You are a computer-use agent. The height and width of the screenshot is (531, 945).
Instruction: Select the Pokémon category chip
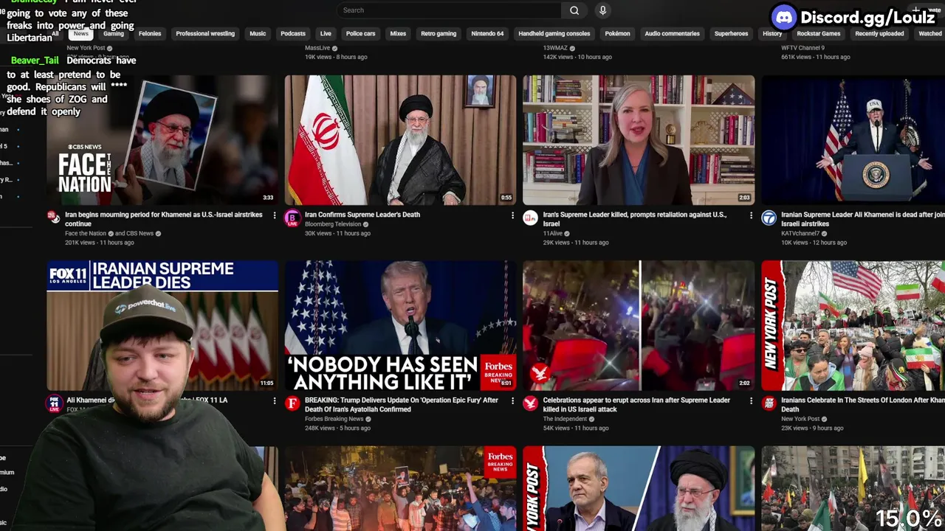coord(617,34)
